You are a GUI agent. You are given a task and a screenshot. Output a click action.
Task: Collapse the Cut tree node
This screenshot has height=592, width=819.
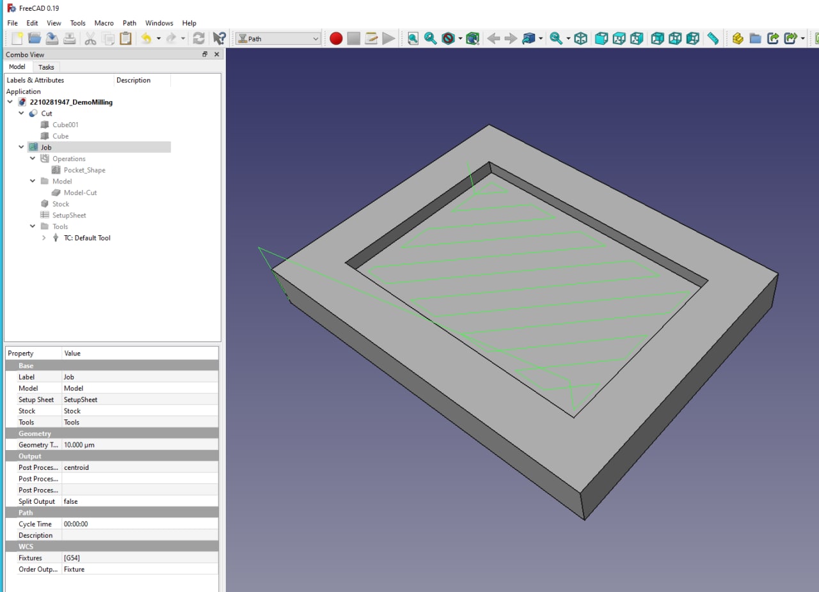[x=22, y=113]
